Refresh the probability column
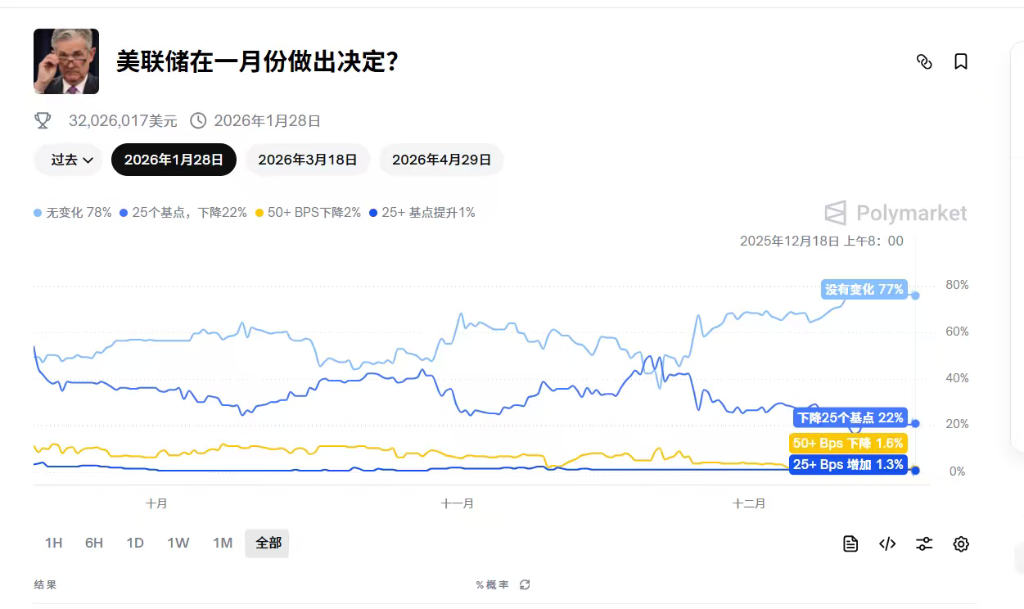This screenshot has width=1024, height=609. pyautogui.click(x=525, y=584)
